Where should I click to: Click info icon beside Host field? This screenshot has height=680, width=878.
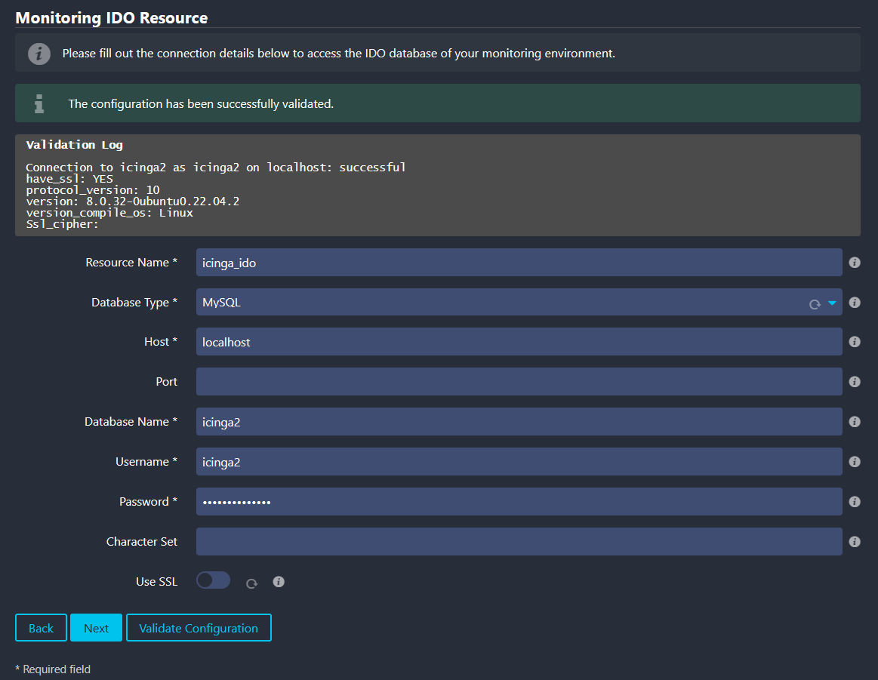855,342
